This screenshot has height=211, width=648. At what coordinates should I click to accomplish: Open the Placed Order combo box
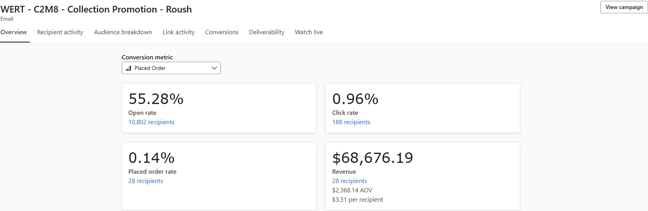(171, 68)
